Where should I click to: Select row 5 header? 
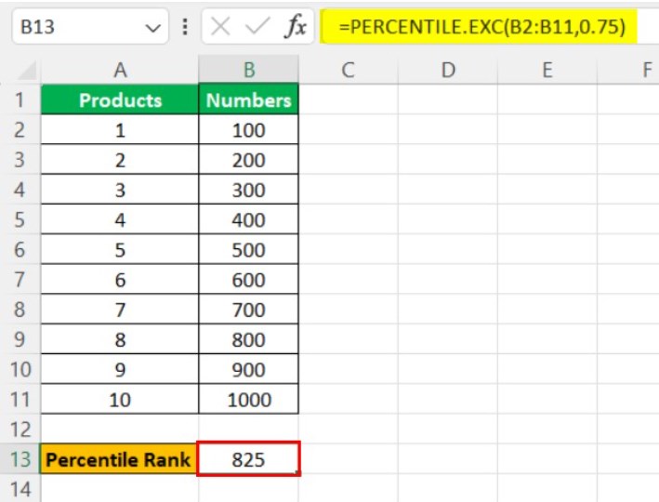coord(20,219)
